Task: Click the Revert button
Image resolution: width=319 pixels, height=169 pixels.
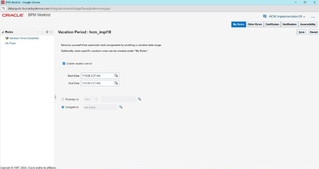Action: pos(313,32)
